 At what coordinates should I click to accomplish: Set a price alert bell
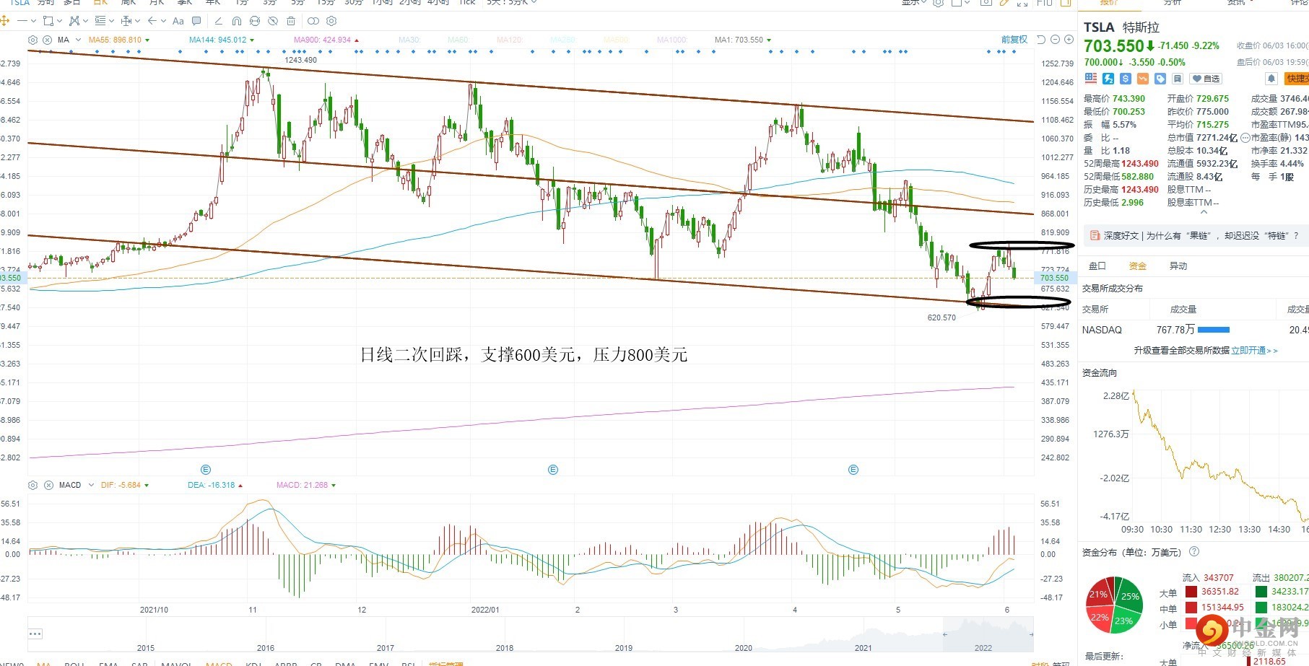pyautogui.click(x=1271, y=79)
